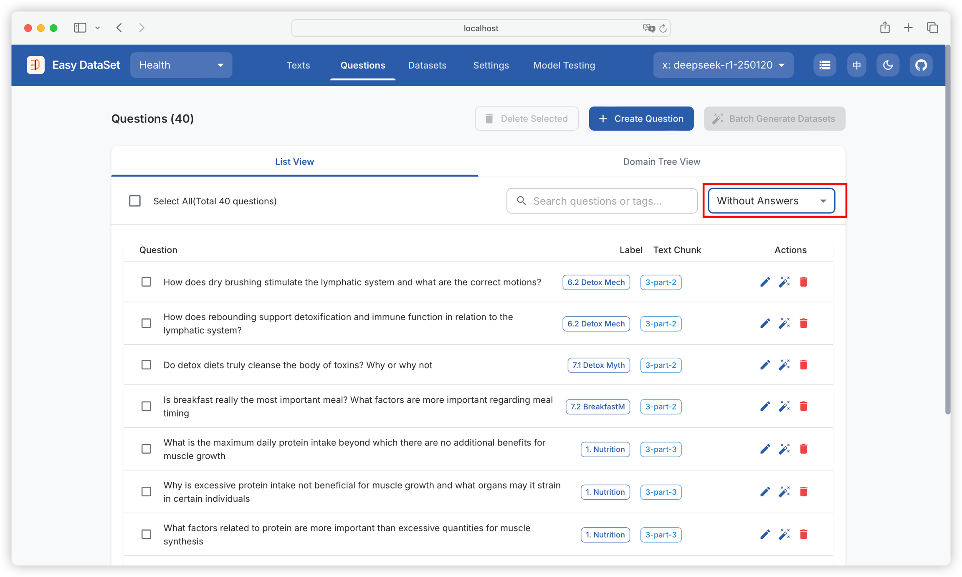Switch language with the 中 icon
This screenshot has width=962, height=577.
856,65
